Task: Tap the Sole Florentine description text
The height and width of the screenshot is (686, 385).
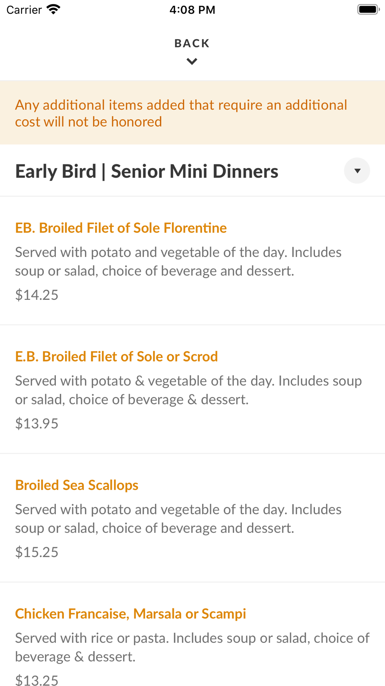Action: click(178, 261)
